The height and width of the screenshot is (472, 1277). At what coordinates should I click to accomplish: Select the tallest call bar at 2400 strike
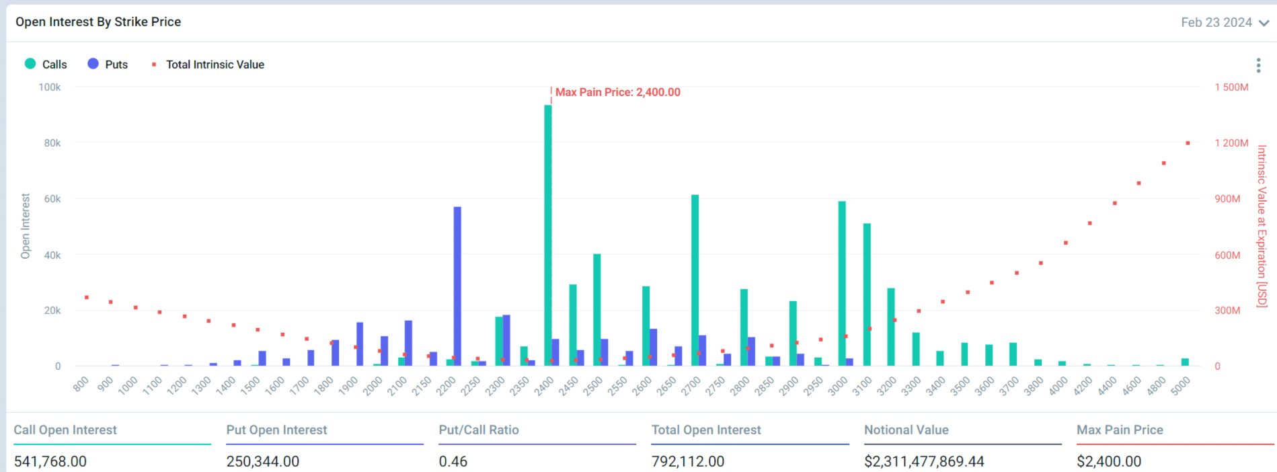pos(548,235)
